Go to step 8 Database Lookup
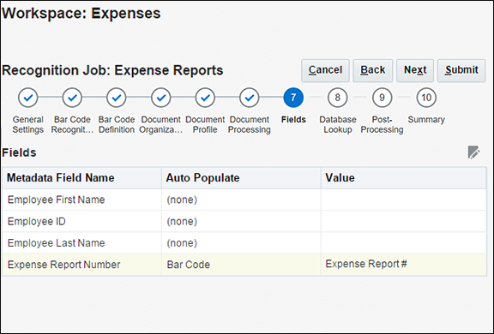494x334 pixels. (x=338, y=98)
